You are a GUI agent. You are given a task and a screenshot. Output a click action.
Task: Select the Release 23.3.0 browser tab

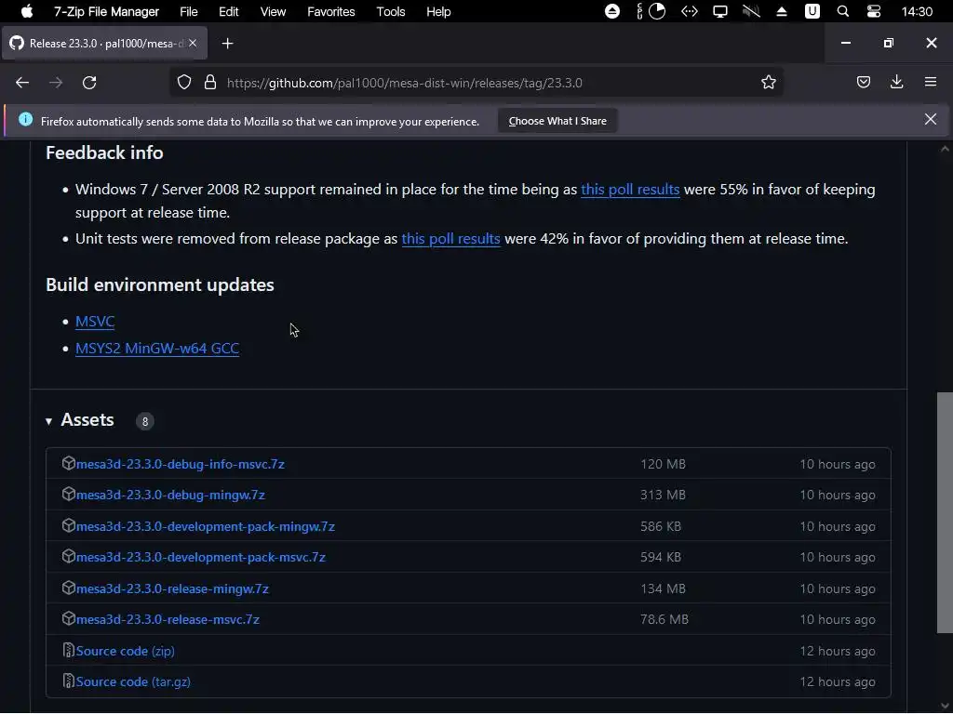(x=104, y=43)
